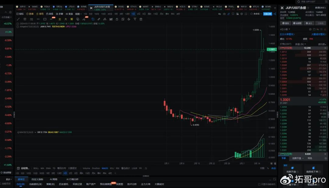Viewport: 329px width, 188px height.
Task: Toggle the EMA indicator
Action: pos(48,168)
